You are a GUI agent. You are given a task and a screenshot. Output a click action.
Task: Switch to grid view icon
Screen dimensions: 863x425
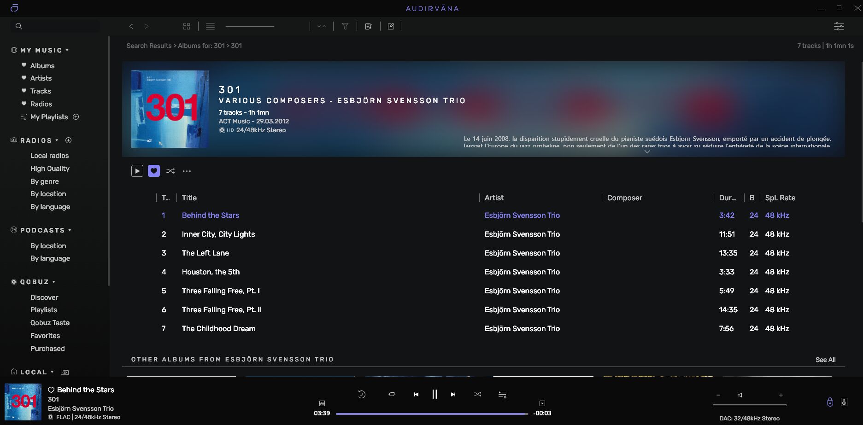point(187,26)
